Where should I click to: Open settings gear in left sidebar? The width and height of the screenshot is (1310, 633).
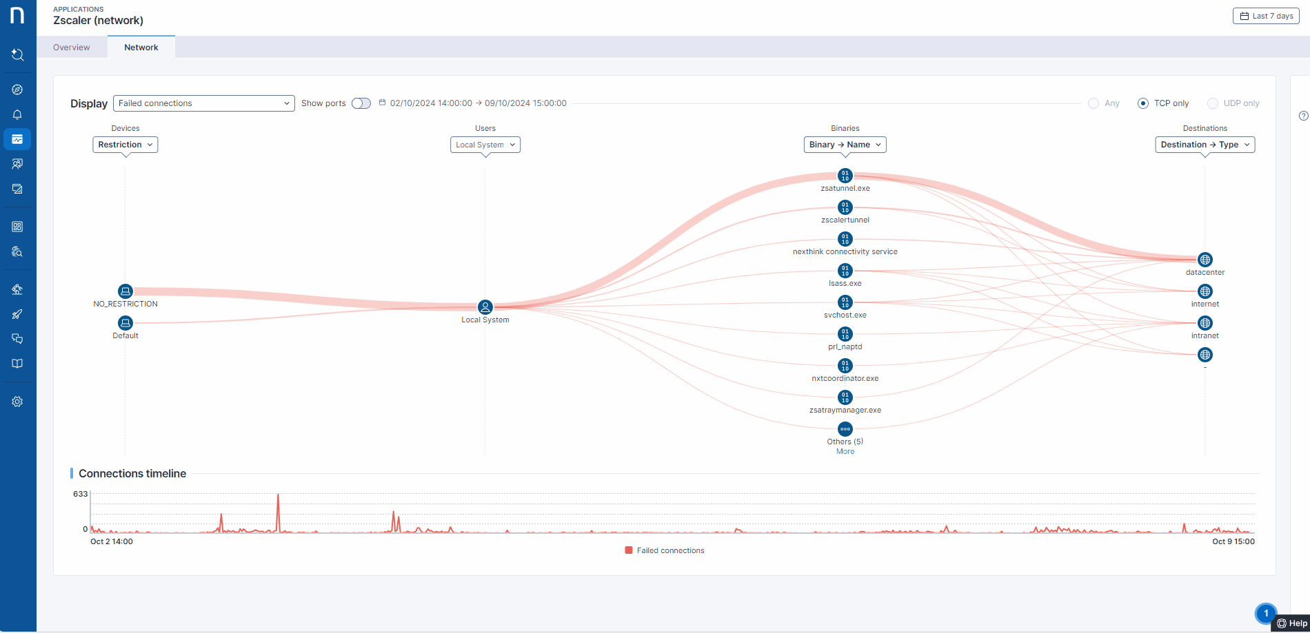17,402
